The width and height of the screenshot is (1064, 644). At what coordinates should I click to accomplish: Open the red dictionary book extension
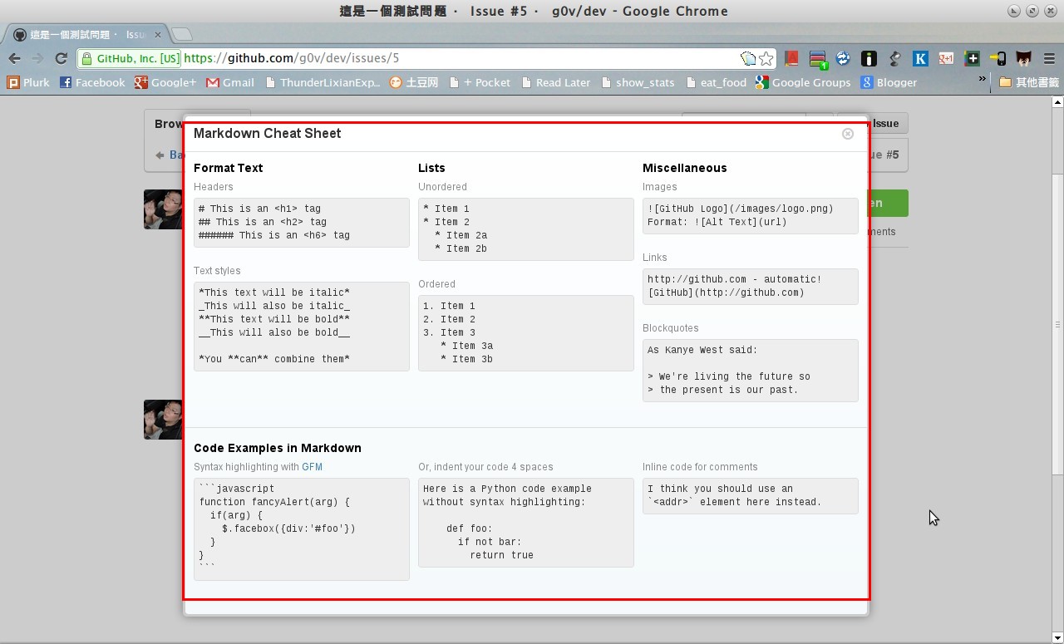point(791,58)
